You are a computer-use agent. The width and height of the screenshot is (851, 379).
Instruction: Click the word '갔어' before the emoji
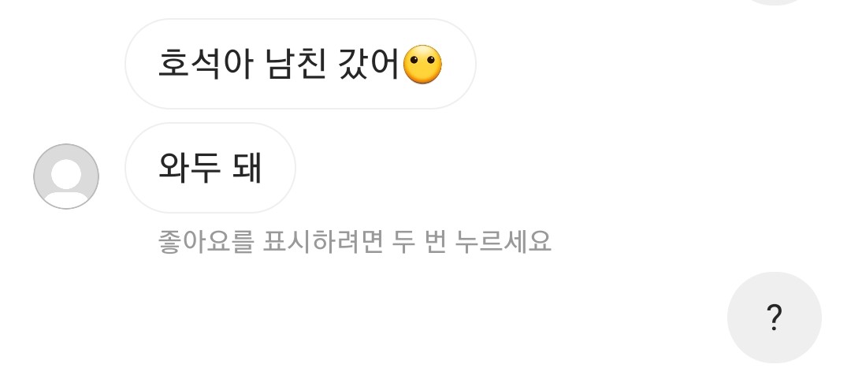click(x=370, y=64)
